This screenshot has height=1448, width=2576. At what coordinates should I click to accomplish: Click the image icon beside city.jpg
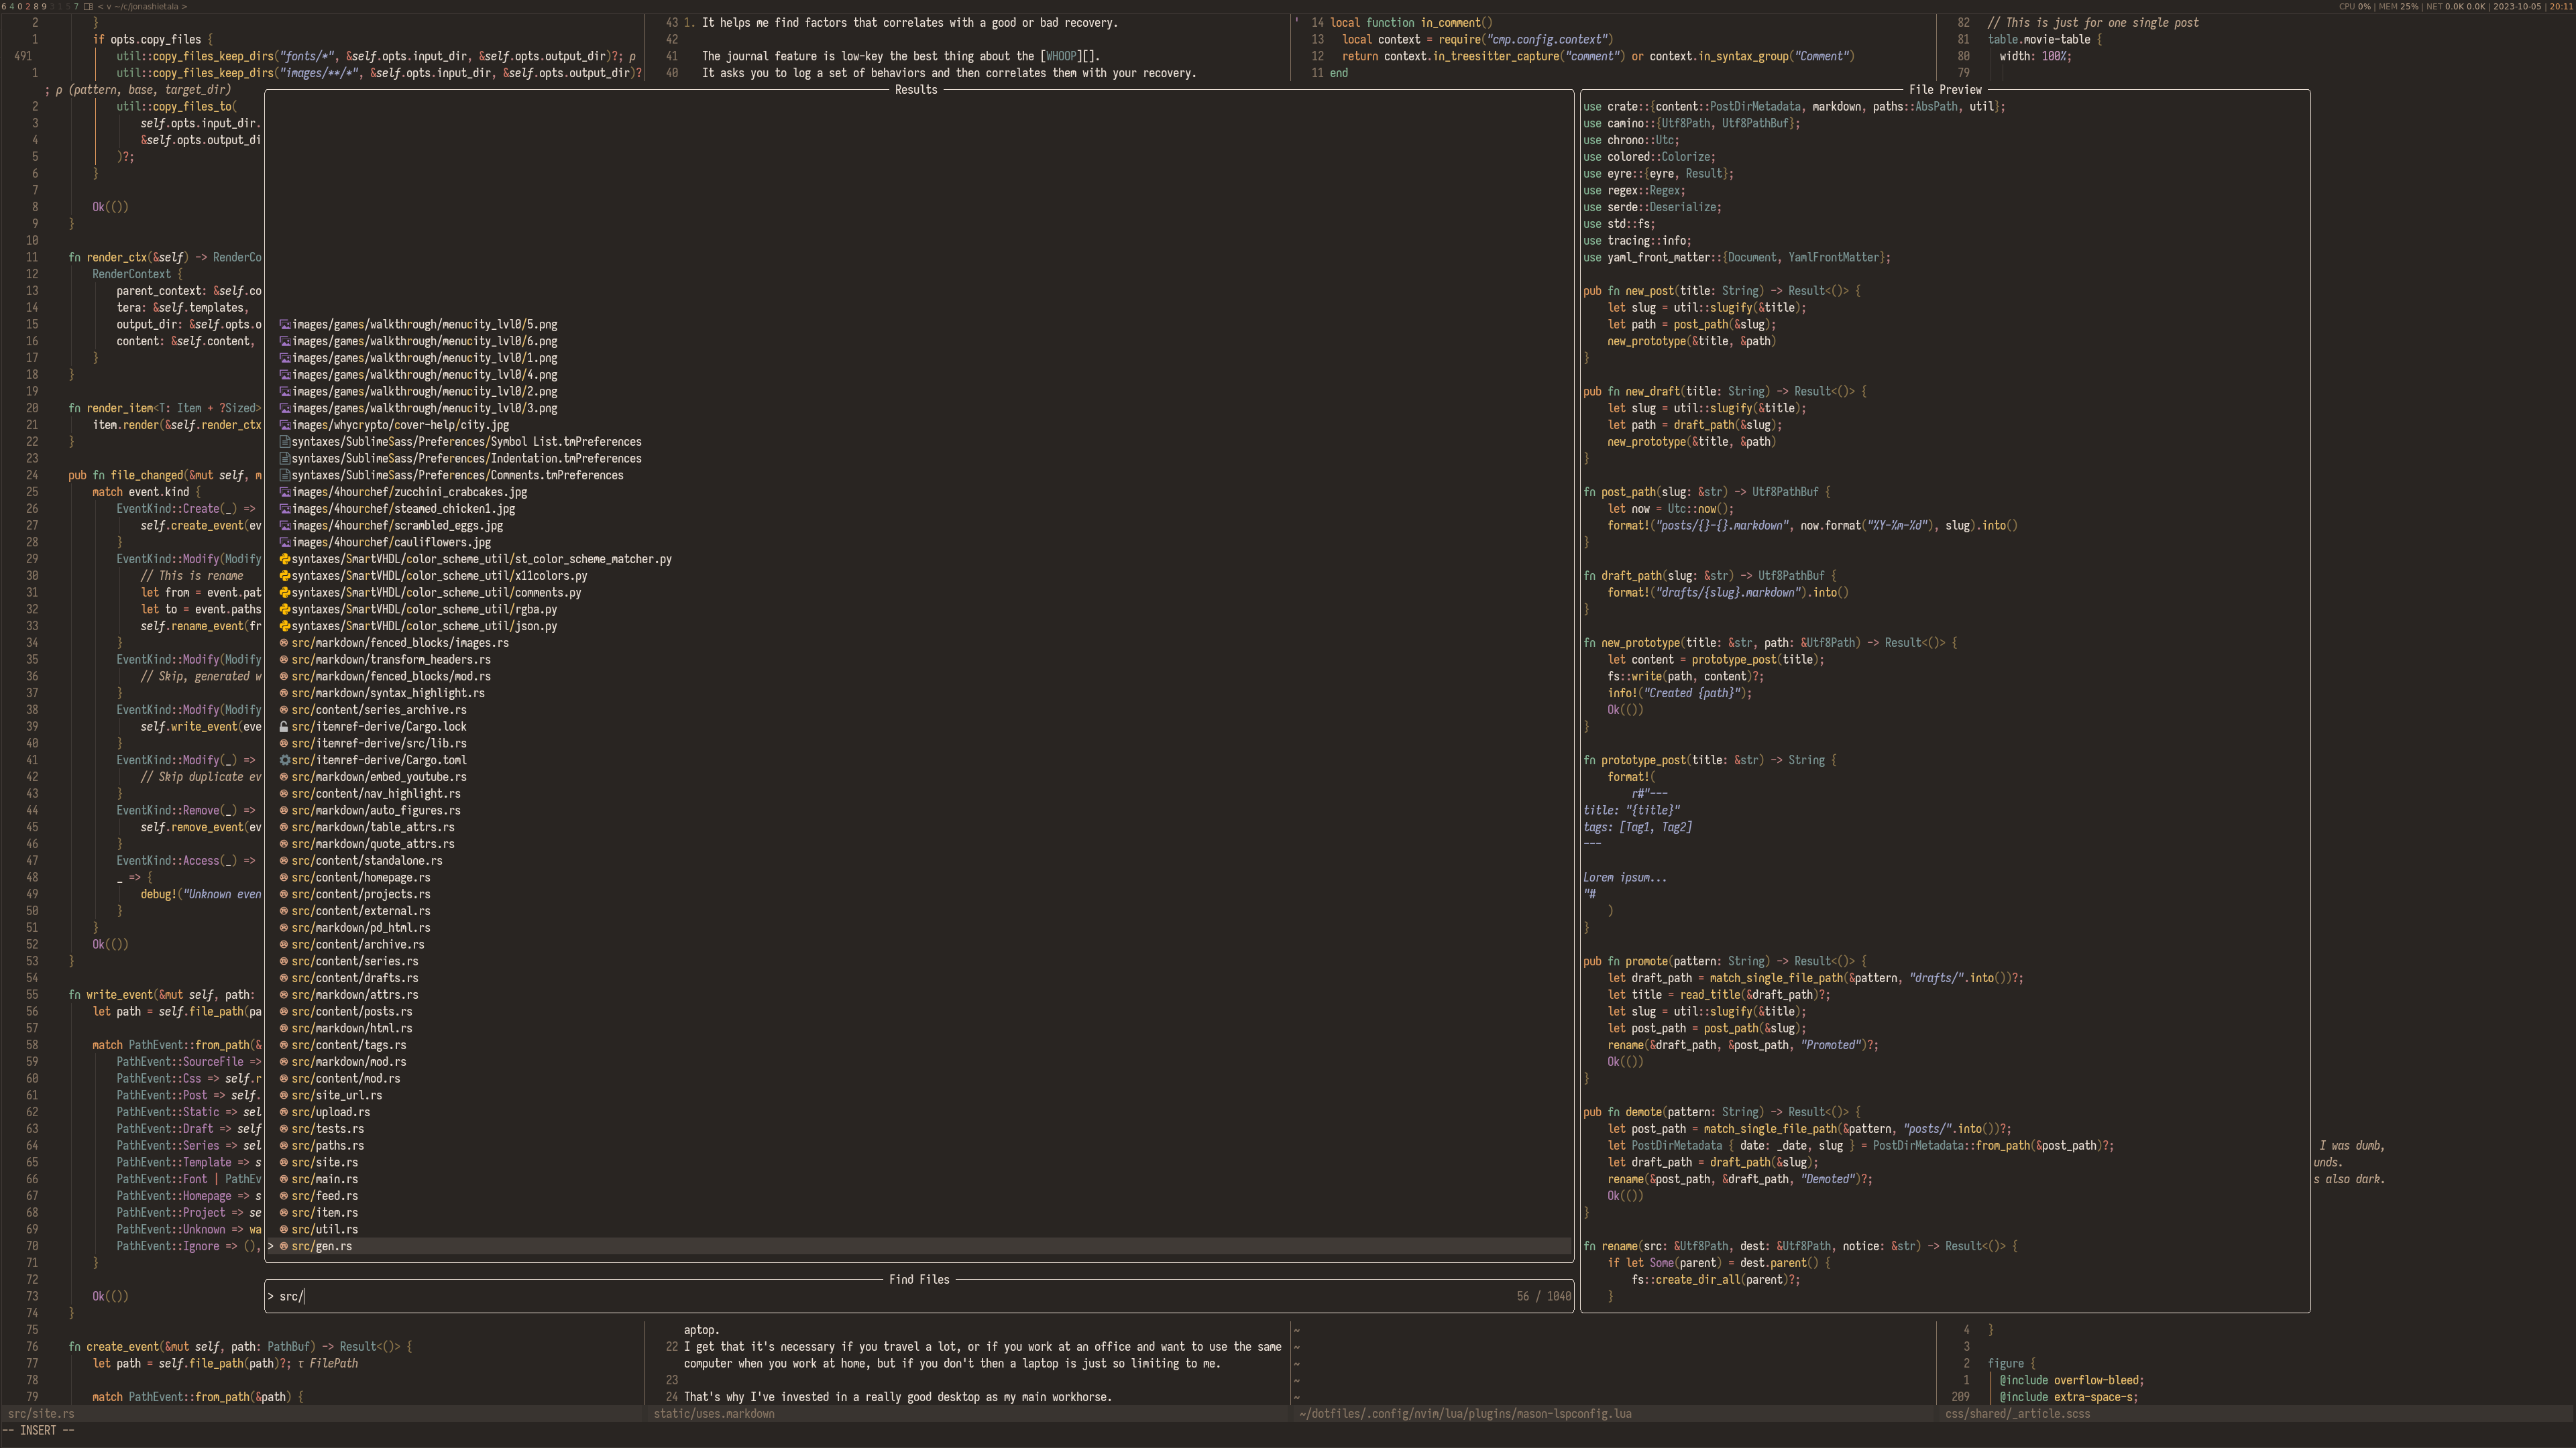tap(284, 425)
